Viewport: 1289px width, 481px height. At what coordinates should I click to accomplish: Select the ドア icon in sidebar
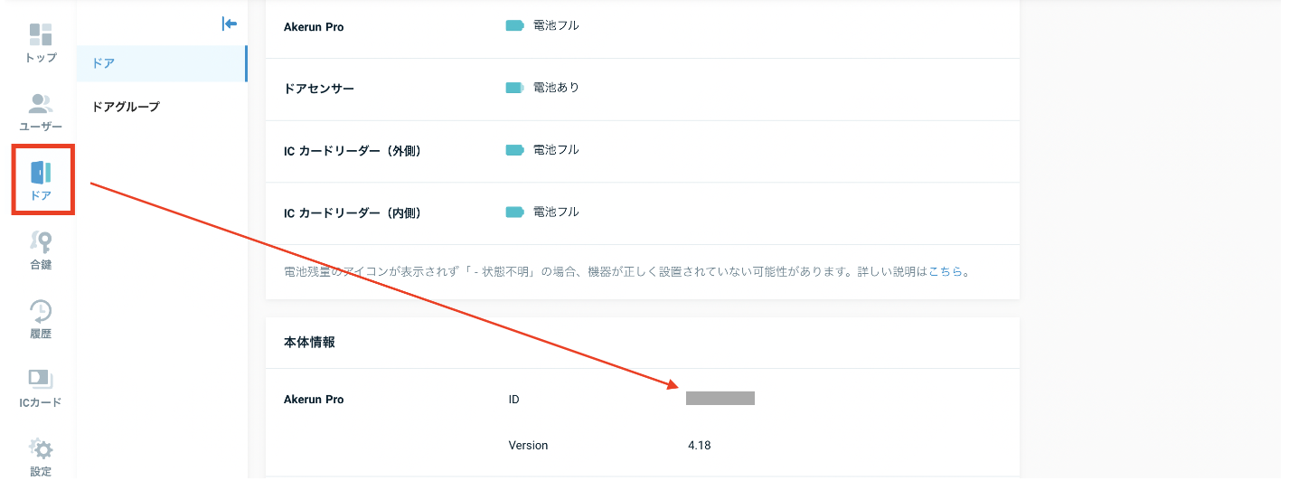tap(42, 174)
